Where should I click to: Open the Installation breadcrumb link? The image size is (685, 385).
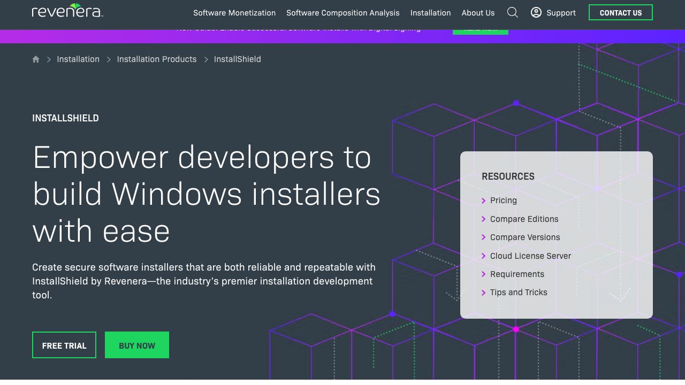(78, 59)
